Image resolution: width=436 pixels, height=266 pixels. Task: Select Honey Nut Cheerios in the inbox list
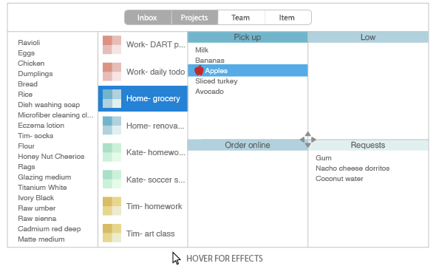[x=51, y=157]
